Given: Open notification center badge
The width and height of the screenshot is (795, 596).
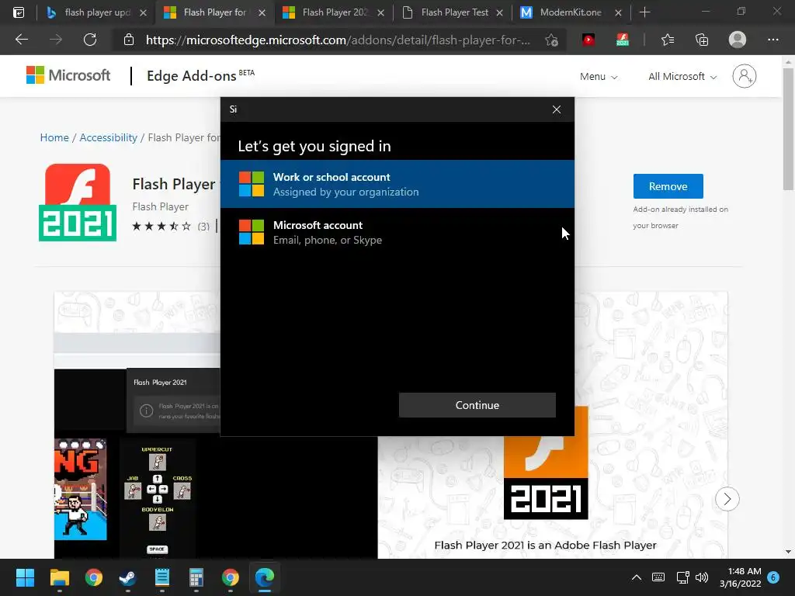Looking at the screenshot, I should point(773,577).
